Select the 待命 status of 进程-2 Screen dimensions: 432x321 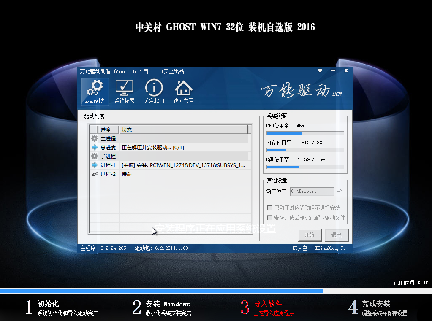(127, 174)
